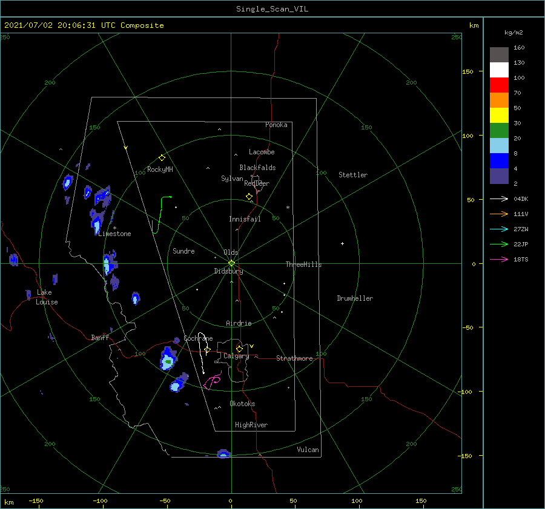545x509 pixels.
Task: Click the Calgary city label
Action: (x=236, y=356)
